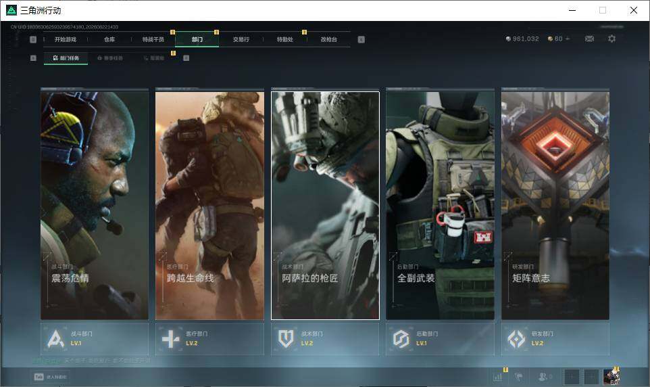This screenshot has height=387, width=650.
Task: Click the empty squad slot beside the avatar
Action: point(591,377)
